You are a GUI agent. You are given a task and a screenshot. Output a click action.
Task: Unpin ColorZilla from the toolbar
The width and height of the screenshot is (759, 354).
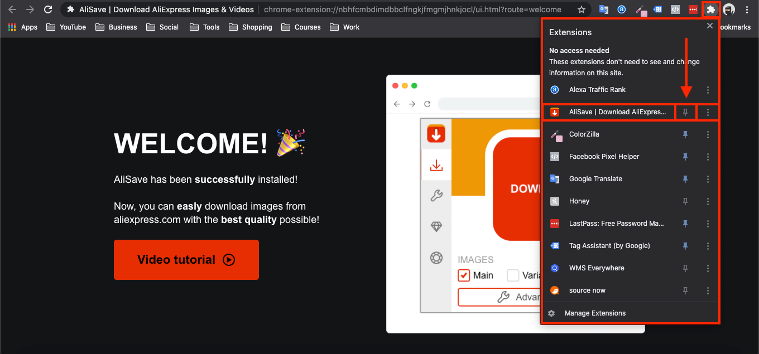[686, 134]
